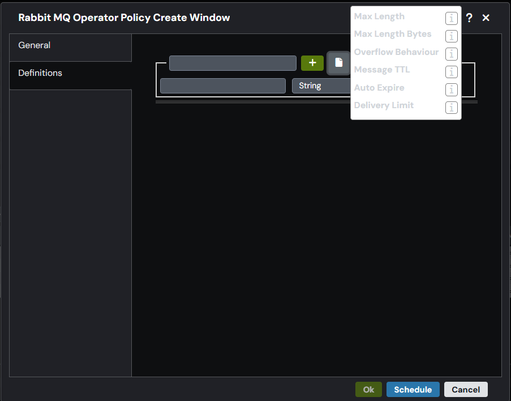This screenshot has width=511, height=401.
Task: Pick Message TTL definition
Action: click(x=382, y=70)
